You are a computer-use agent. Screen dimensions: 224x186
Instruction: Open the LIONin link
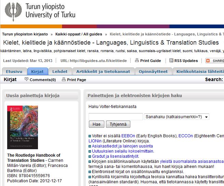95,141
